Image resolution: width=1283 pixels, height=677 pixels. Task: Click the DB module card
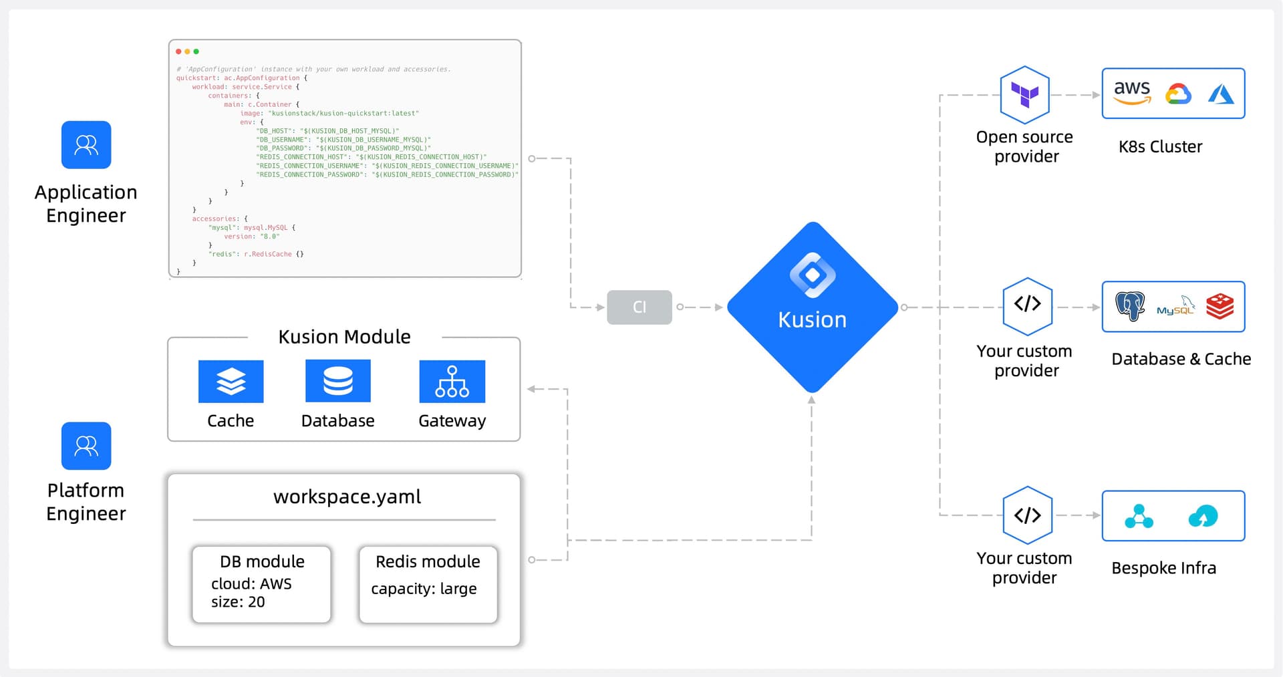262,585
